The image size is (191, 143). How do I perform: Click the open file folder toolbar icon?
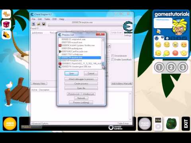pyautogui.click(x=39, y=24)
